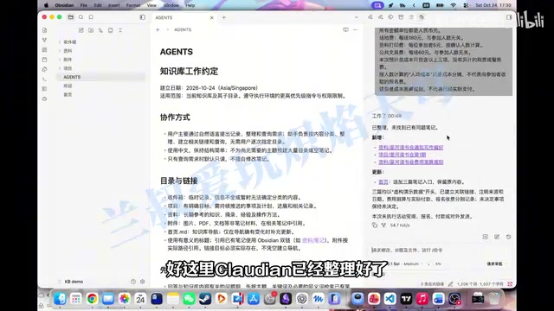
Task: Open the backlinks icon in right sidebar
Action: 370,17
